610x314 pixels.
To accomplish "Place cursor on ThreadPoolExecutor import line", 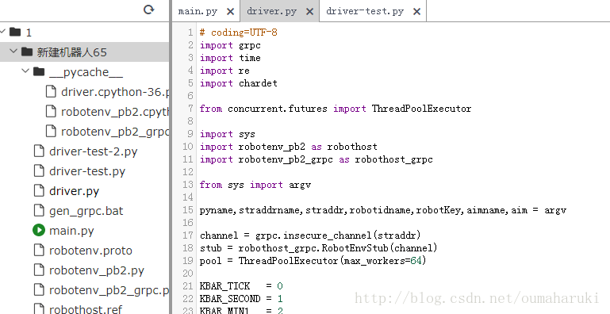I will coord(336,109).
